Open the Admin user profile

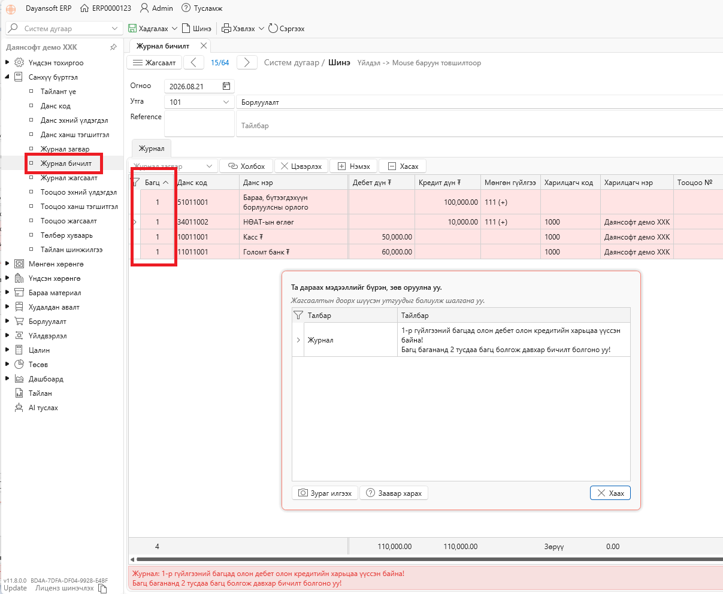click(x=156, y=8)
